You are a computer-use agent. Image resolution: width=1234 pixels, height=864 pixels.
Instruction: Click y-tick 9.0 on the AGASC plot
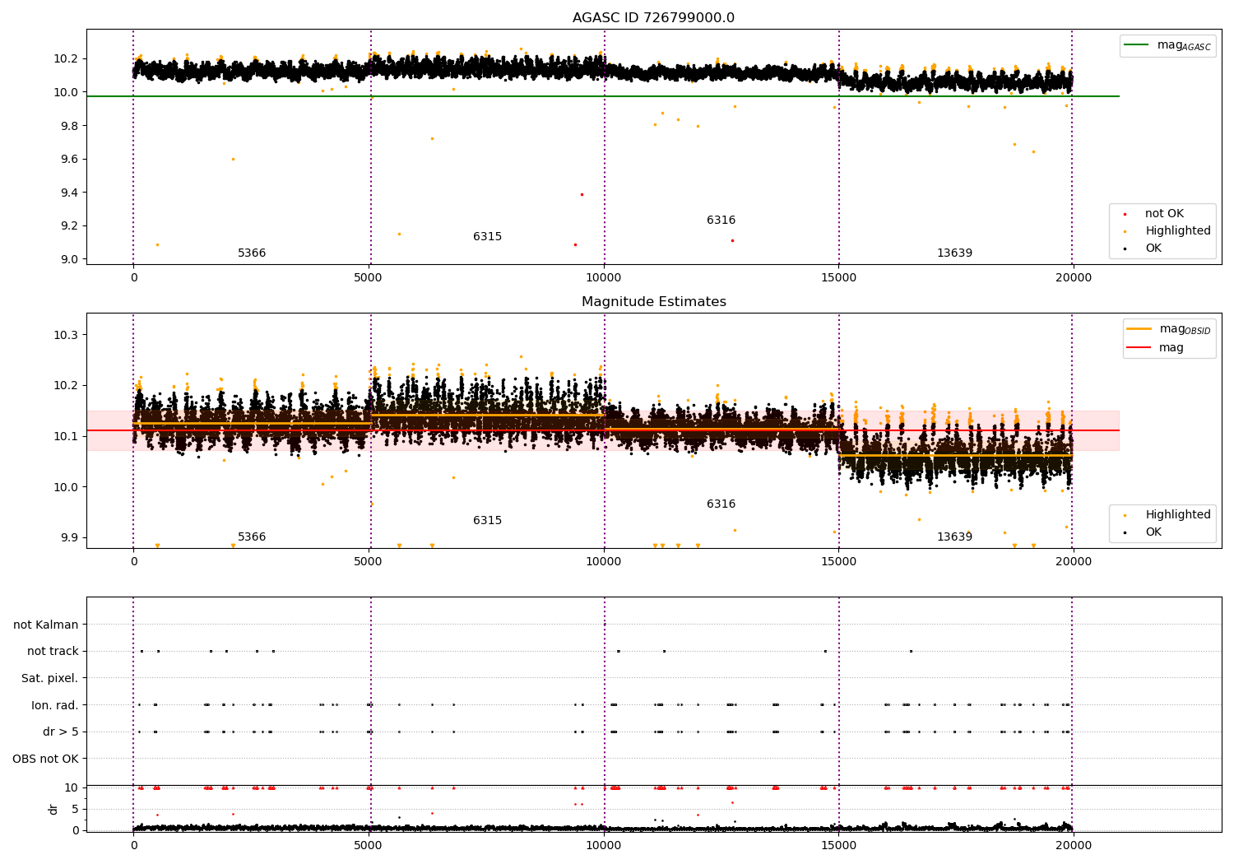(68, 260)
